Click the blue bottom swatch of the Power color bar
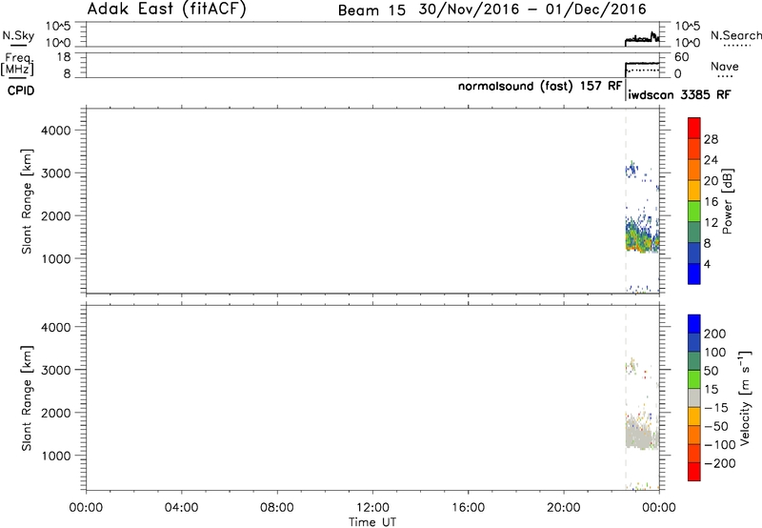 (694, 274)
